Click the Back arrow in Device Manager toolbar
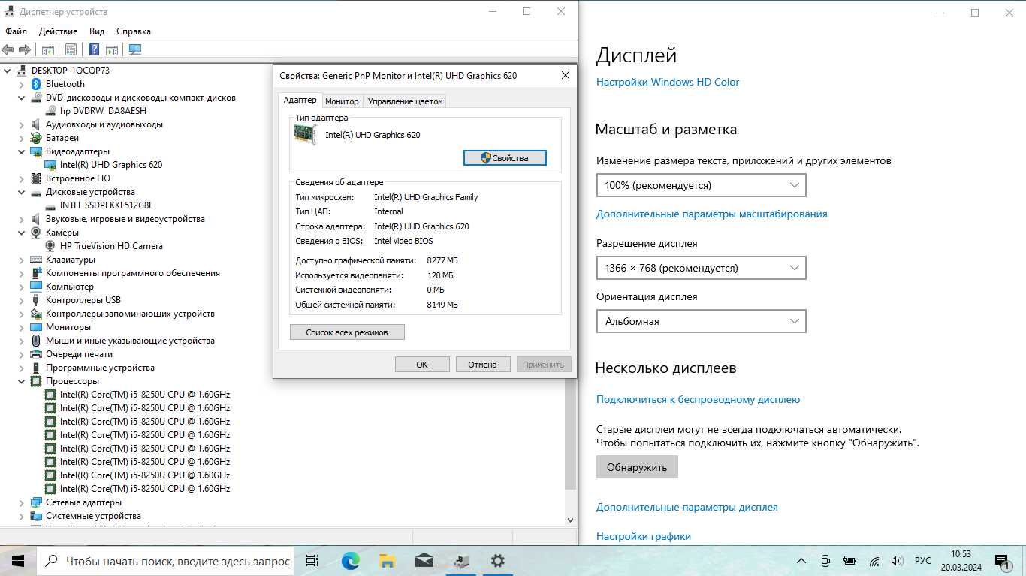This screenshot has height=576, width=1026. pyautogui.click(x=8, y=49)
